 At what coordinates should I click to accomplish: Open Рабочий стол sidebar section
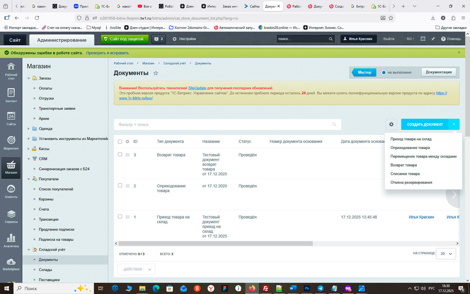tap(11, 71)
